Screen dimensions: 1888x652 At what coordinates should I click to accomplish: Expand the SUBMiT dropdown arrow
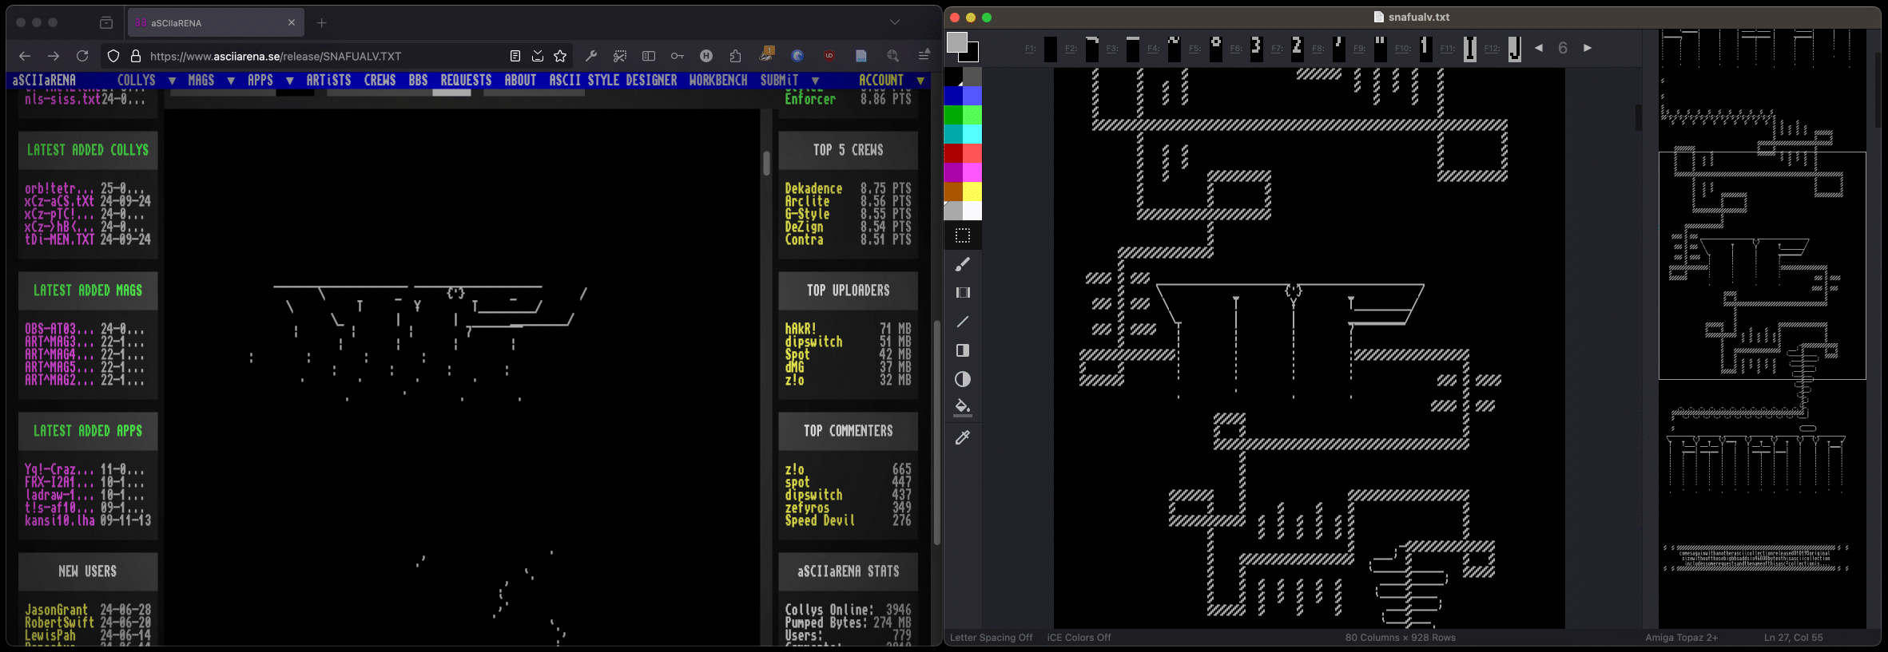[815, 81]
